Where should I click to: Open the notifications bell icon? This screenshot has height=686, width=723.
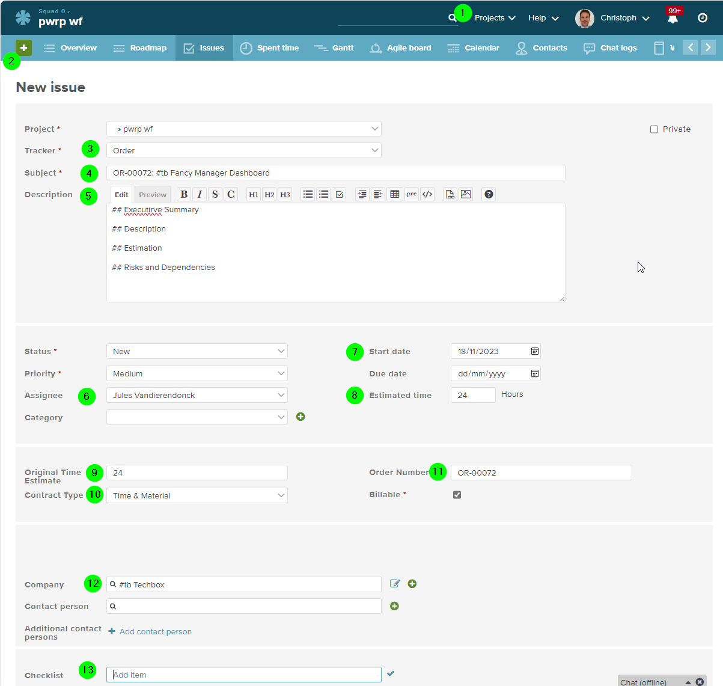[x=673, y=18]
